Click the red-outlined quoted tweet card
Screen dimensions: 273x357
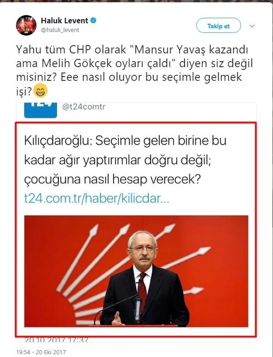tap(136, 230)
